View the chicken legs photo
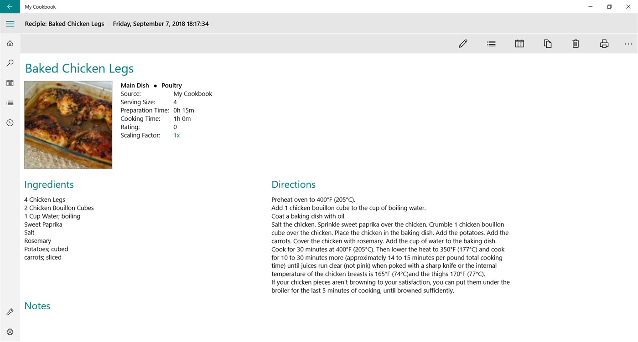 [x=68, y=124]
